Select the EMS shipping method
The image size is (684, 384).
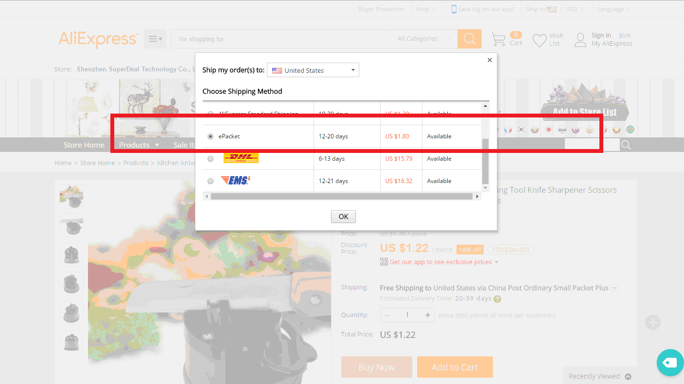point(210,181)
